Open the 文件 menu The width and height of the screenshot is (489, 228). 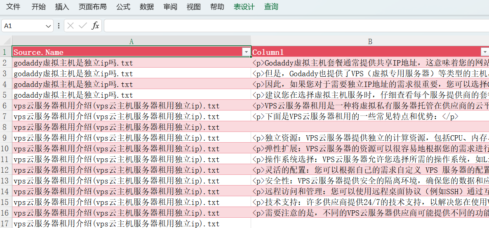(13, 7)
